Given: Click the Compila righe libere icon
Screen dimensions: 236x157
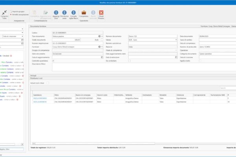Looking at the screenshot, I should pos(74,13).
